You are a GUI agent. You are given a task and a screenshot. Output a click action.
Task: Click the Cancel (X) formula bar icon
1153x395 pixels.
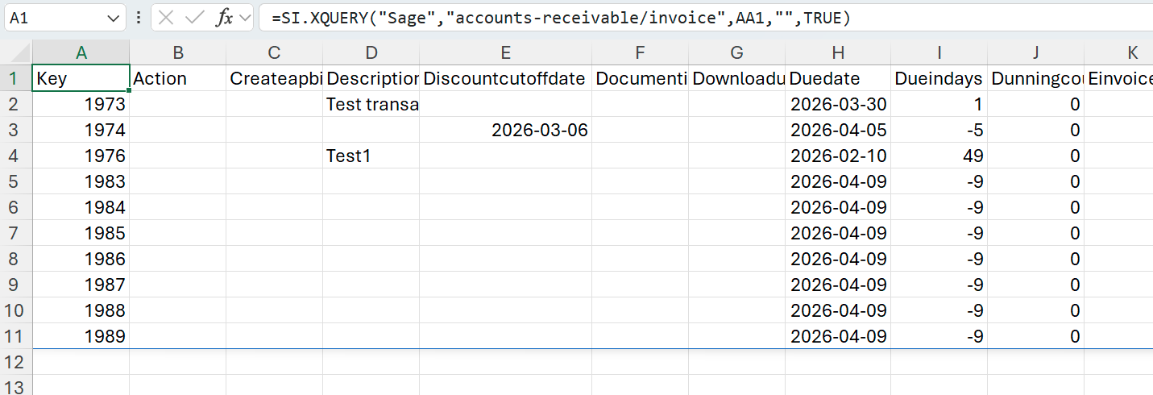(166, 18)
